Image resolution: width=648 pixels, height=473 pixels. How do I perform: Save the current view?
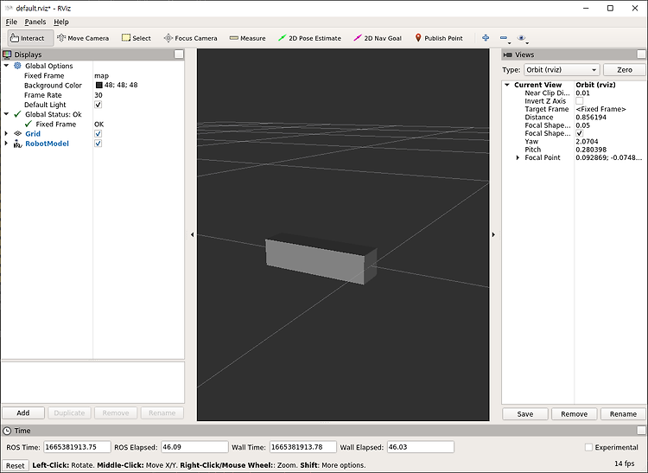(524, 414)
